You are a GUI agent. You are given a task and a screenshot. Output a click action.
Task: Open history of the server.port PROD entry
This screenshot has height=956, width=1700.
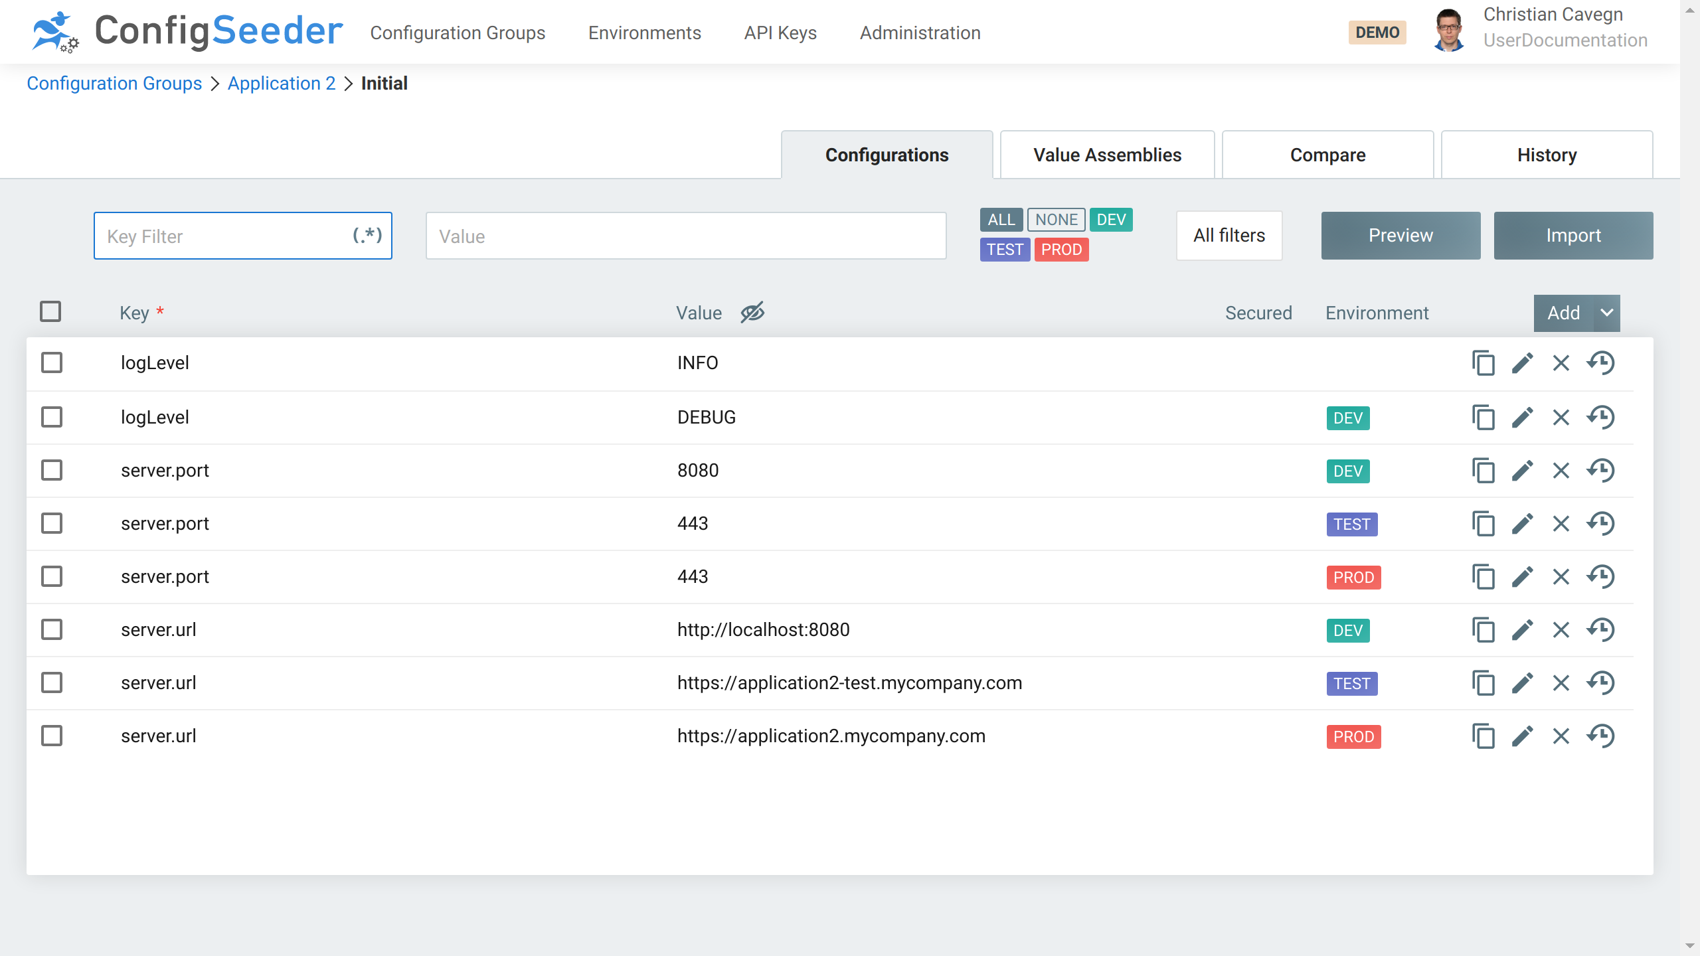pos(1600,577)
